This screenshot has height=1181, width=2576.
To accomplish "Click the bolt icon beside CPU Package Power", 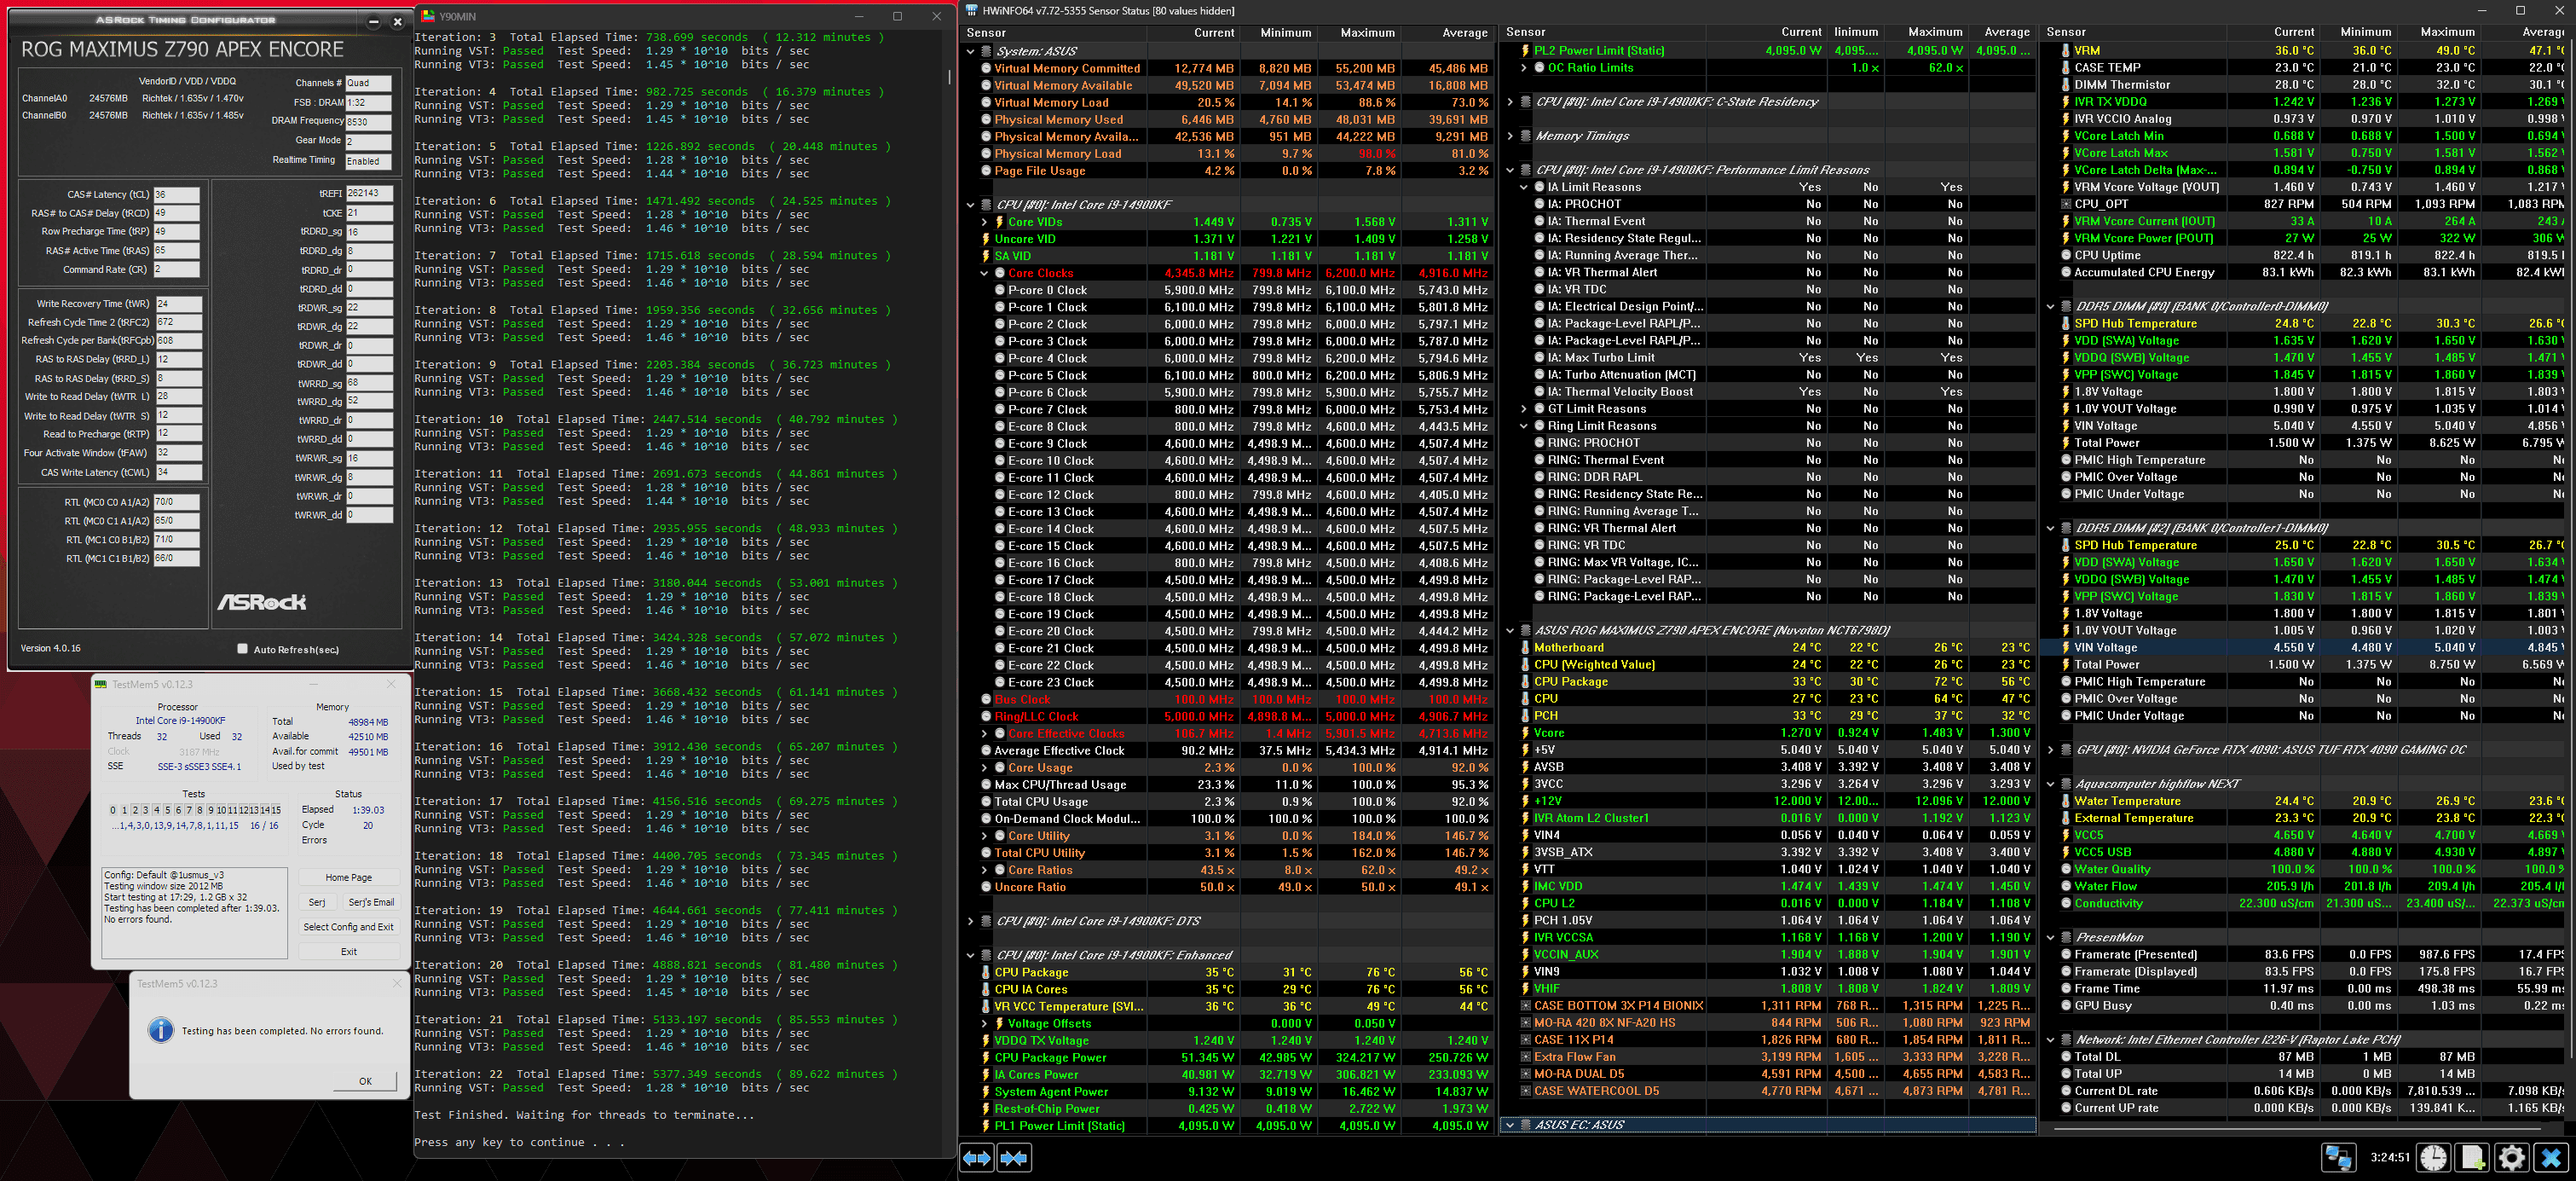I will coord(985,1057).
